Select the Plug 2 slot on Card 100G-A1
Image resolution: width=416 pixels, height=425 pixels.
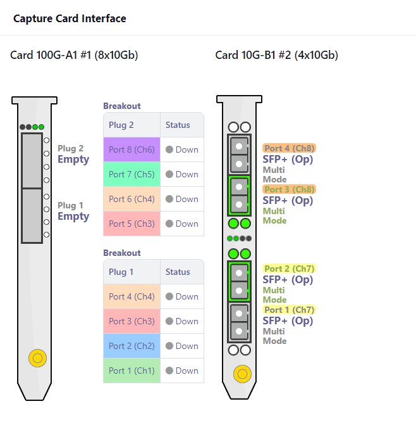(32, 160)
